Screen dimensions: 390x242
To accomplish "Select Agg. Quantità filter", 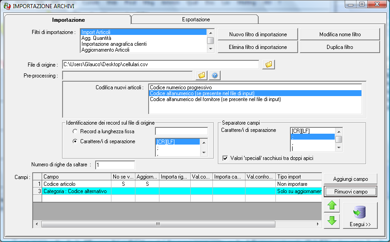I will [x=144, y=38].
